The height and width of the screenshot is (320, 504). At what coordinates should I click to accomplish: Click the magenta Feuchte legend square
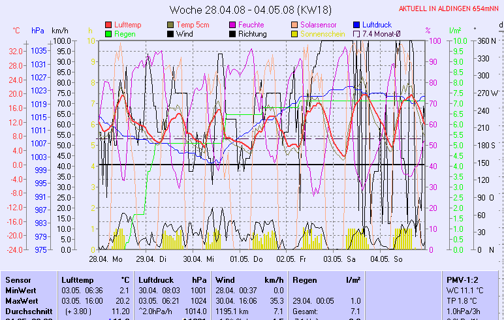[232, 24]
